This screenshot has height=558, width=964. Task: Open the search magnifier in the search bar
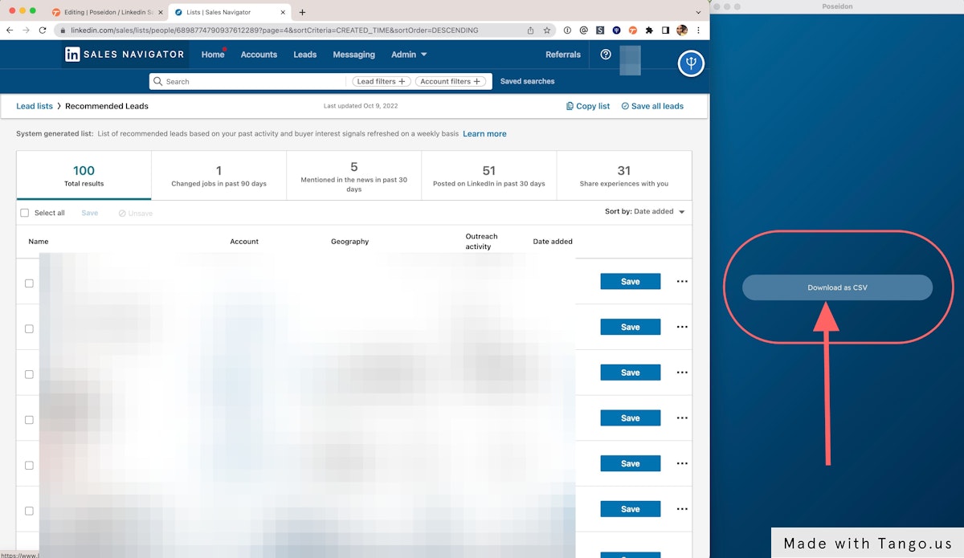point(160,81)
